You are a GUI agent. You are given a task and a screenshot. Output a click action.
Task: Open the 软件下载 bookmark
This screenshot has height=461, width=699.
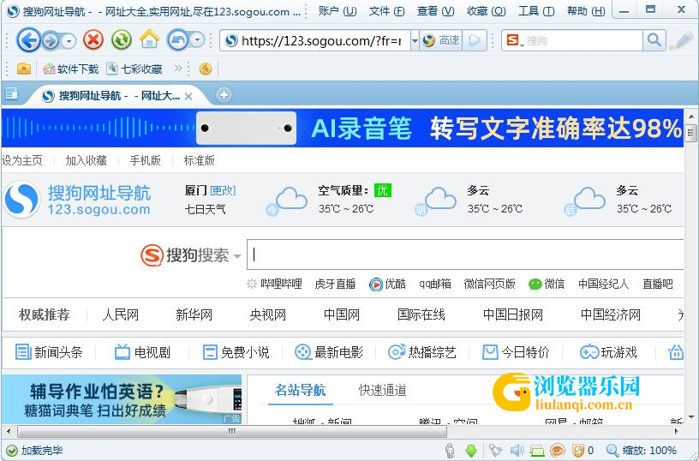(x=70, y=69)
